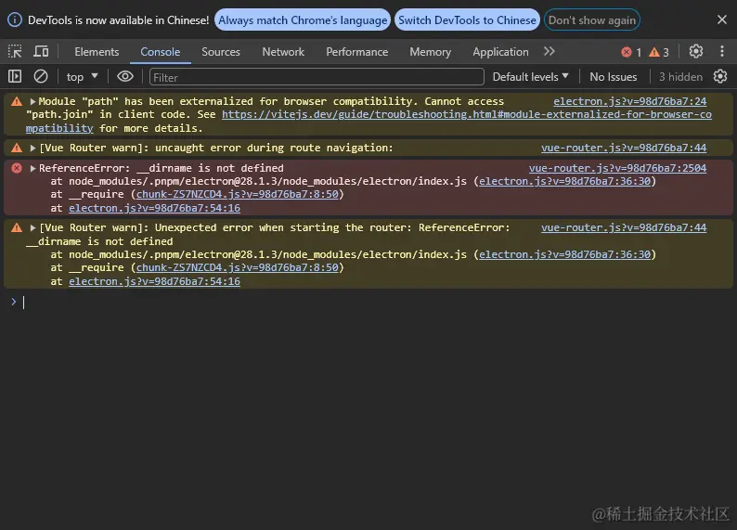Screen dimensions: 737x530
Task: Open vue-router.js:44 link beside Unexpected error
Action: click(624, 227)
